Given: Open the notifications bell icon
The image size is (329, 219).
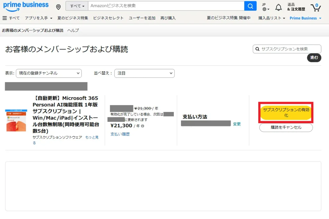Looking at the screenshot, I should coord(279,7).
